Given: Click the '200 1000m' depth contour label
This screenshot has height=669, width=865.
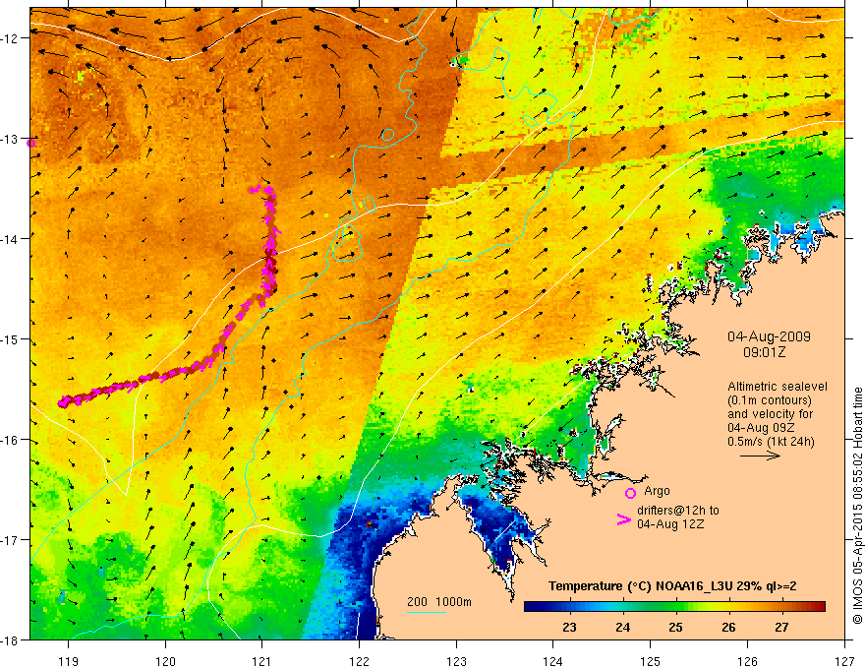Looking at the screenshot, I should (439, 602).
